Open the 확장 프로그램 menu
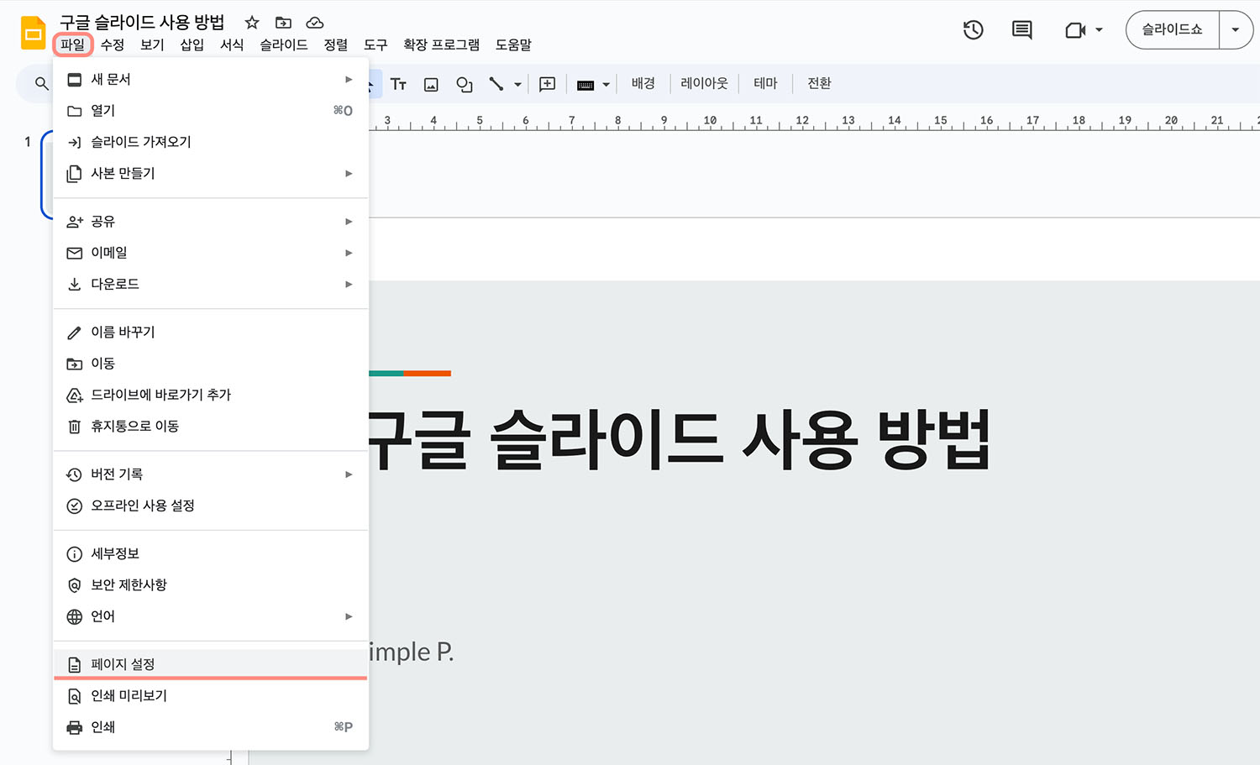 (x=441, y=45)
